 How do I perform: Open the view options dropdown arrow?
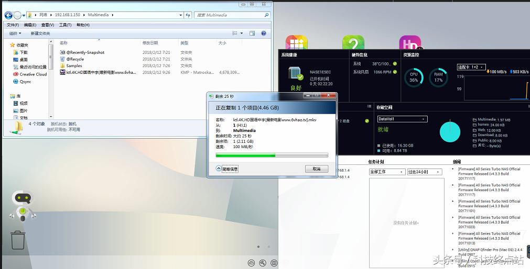[241, 33]
